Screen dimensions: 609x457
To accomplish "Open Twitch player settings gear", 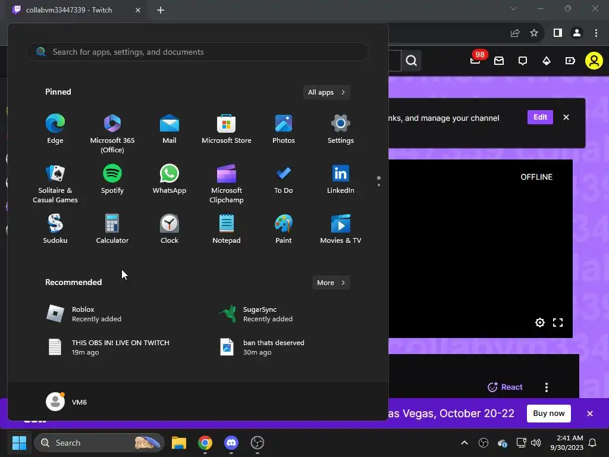I will 540,322.
